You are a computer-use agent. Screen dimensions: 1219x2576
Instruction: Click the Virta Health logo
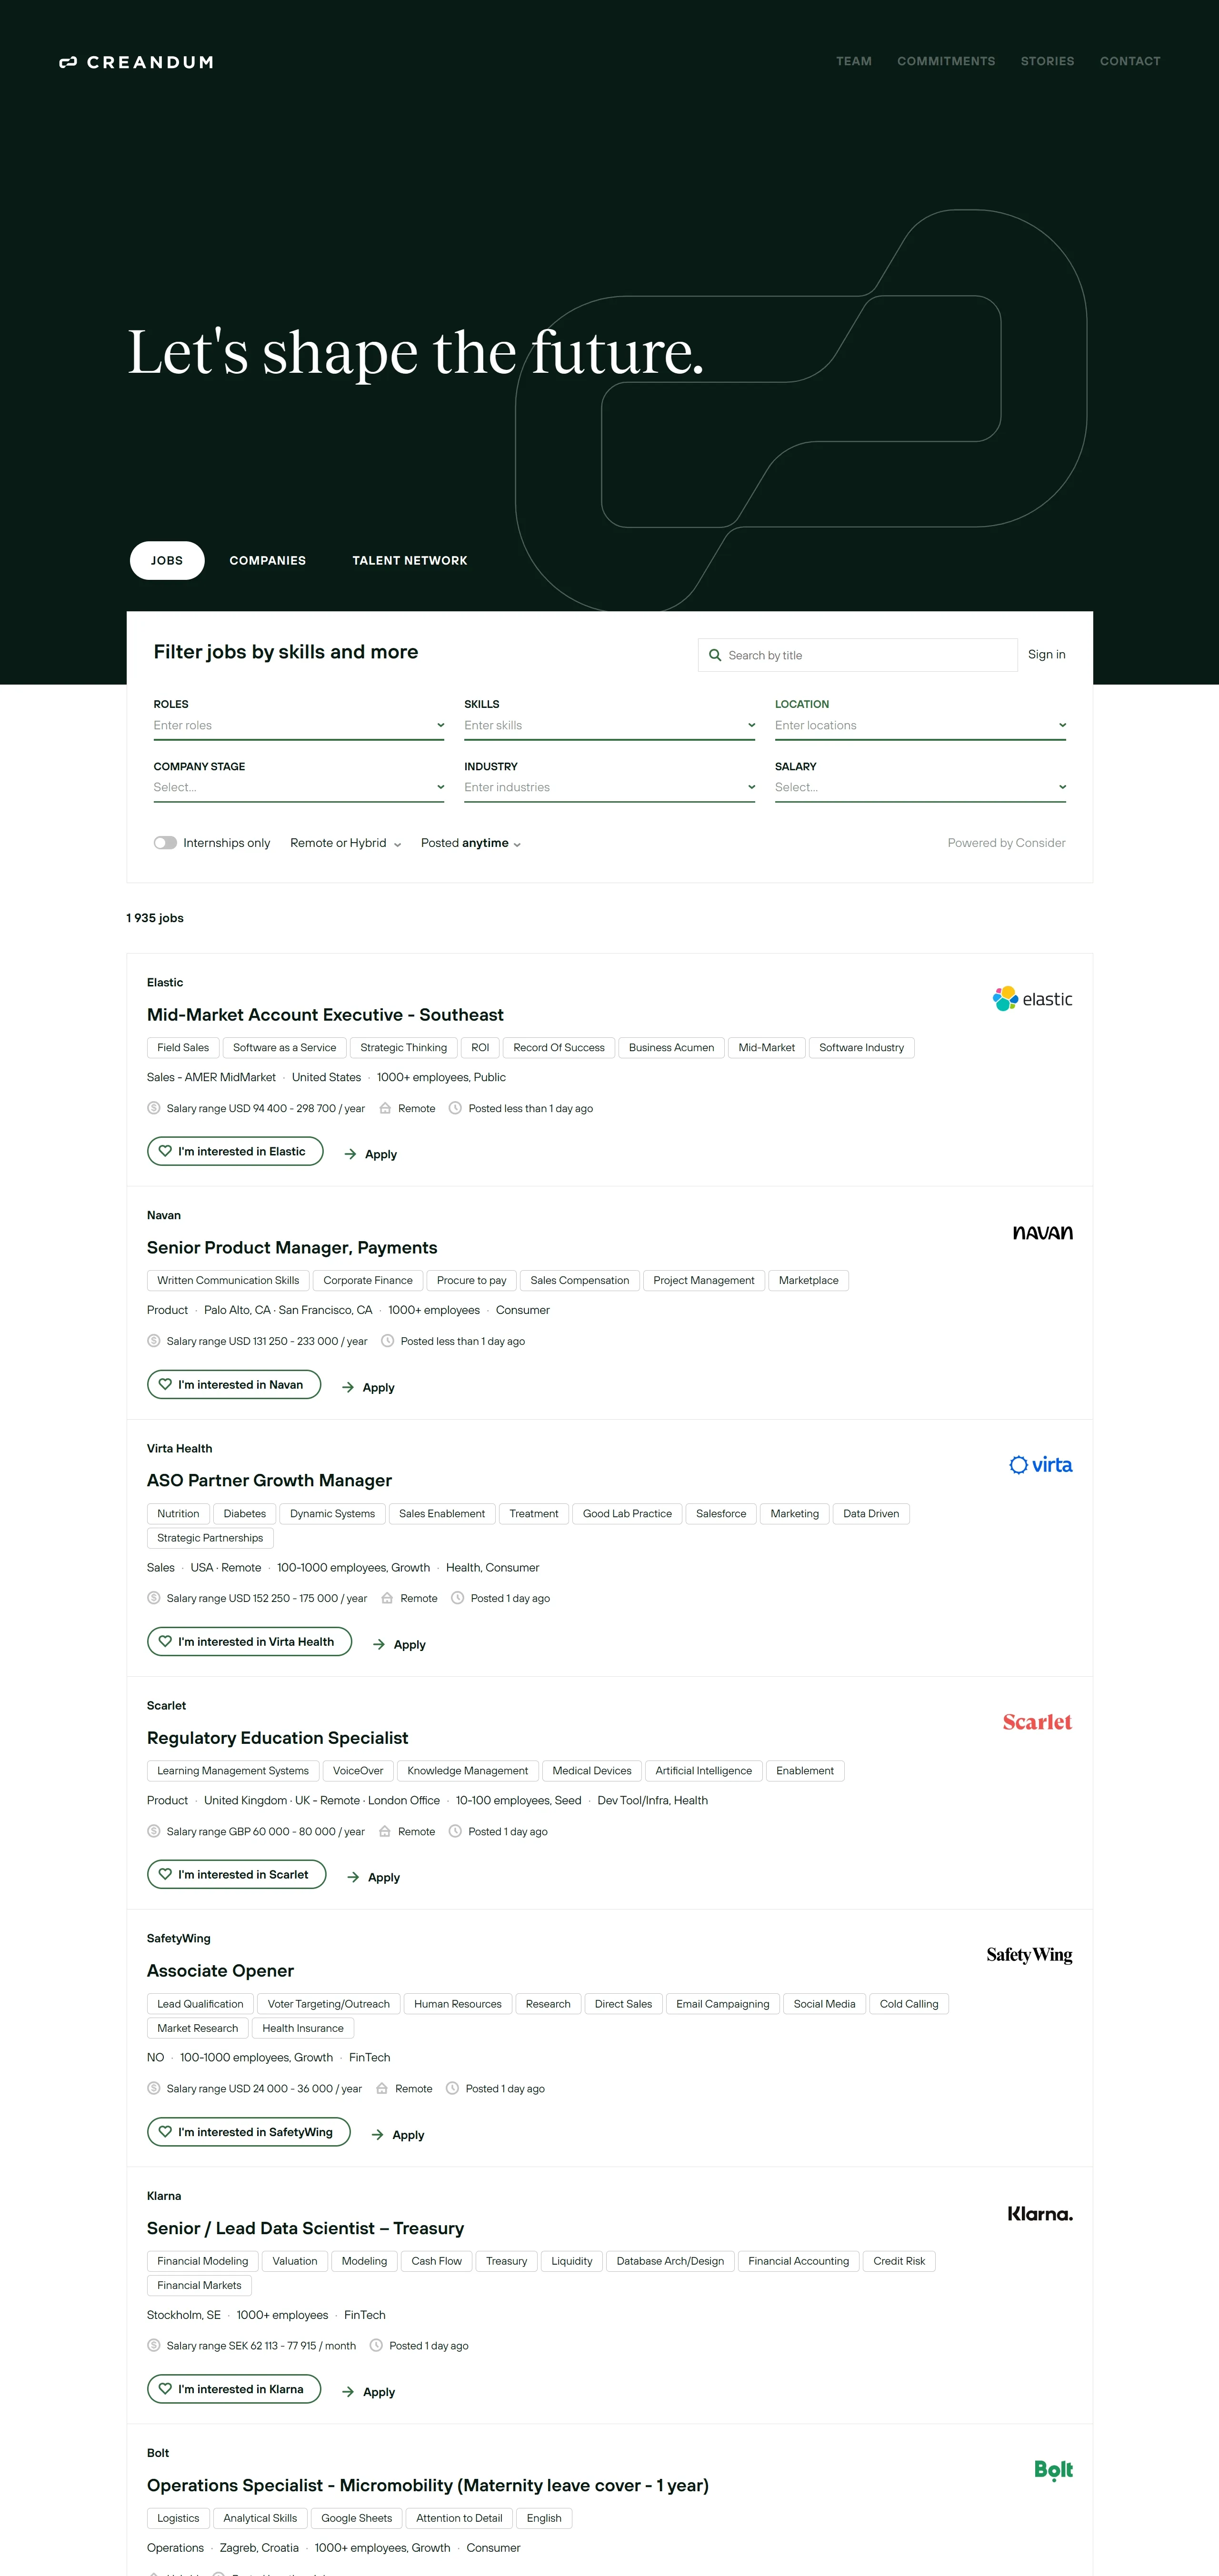pyautogui.click(x=1040, y=1465)
